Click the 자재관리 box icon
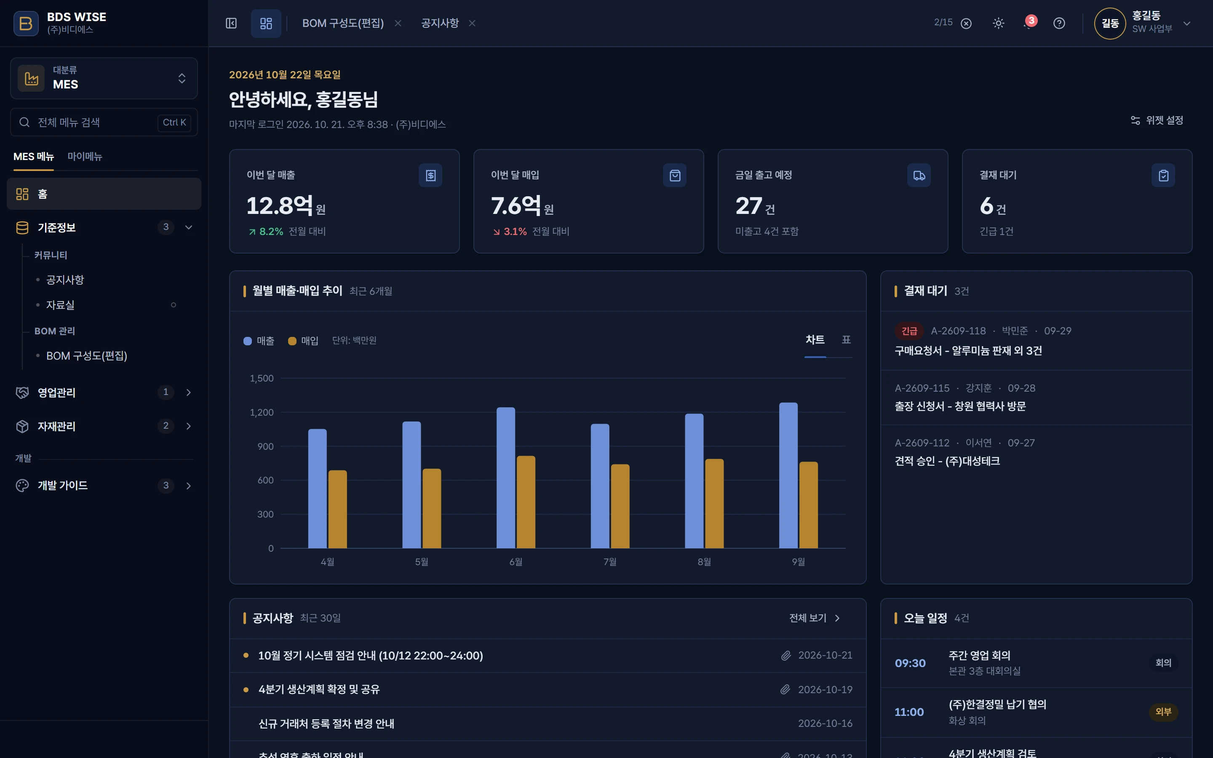 click(22, 426)
